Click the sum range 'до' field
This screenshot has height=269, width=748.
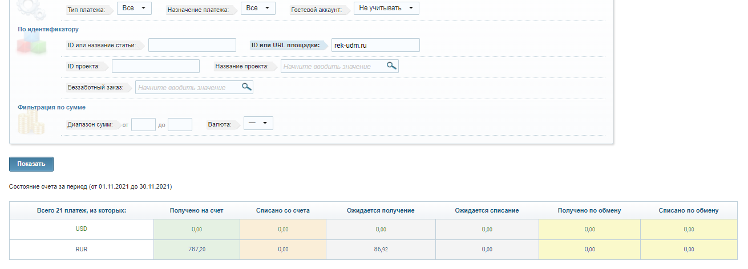pos(180,124)
